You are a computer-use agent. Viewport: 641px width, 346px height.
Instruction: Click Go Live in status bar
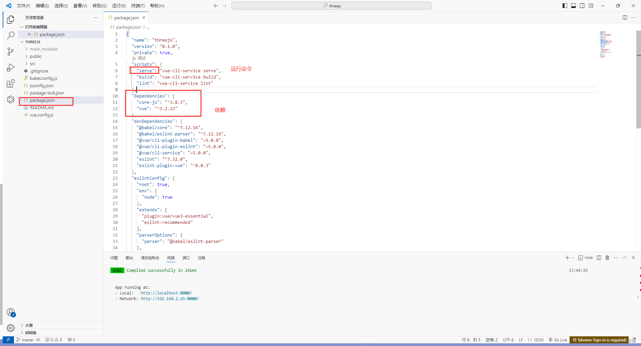point(558,340)
